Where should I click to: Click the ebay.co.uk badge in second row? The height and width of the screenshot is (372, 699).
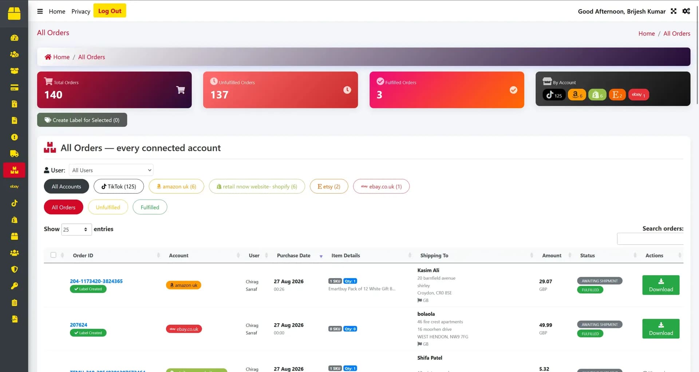pyautogui.click(x=184, y=329)
